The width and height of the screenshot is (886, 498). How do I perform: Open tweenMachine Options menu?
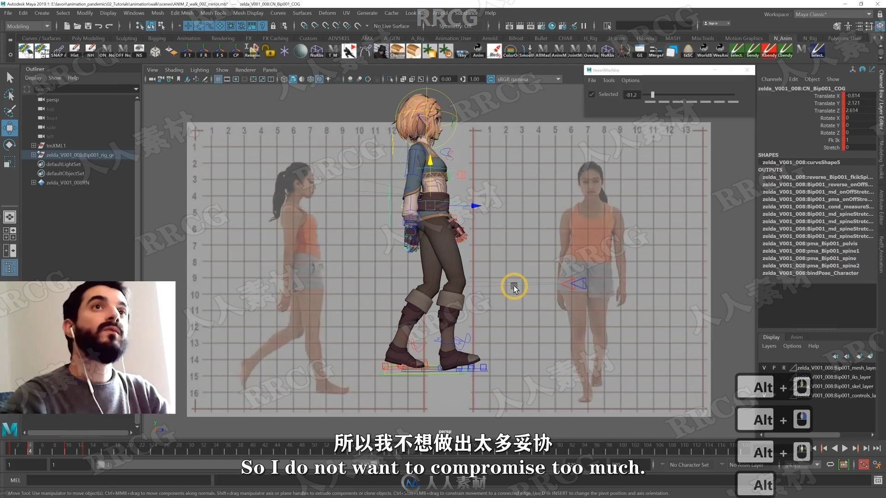pyautogui.click(x=630, y=80)
